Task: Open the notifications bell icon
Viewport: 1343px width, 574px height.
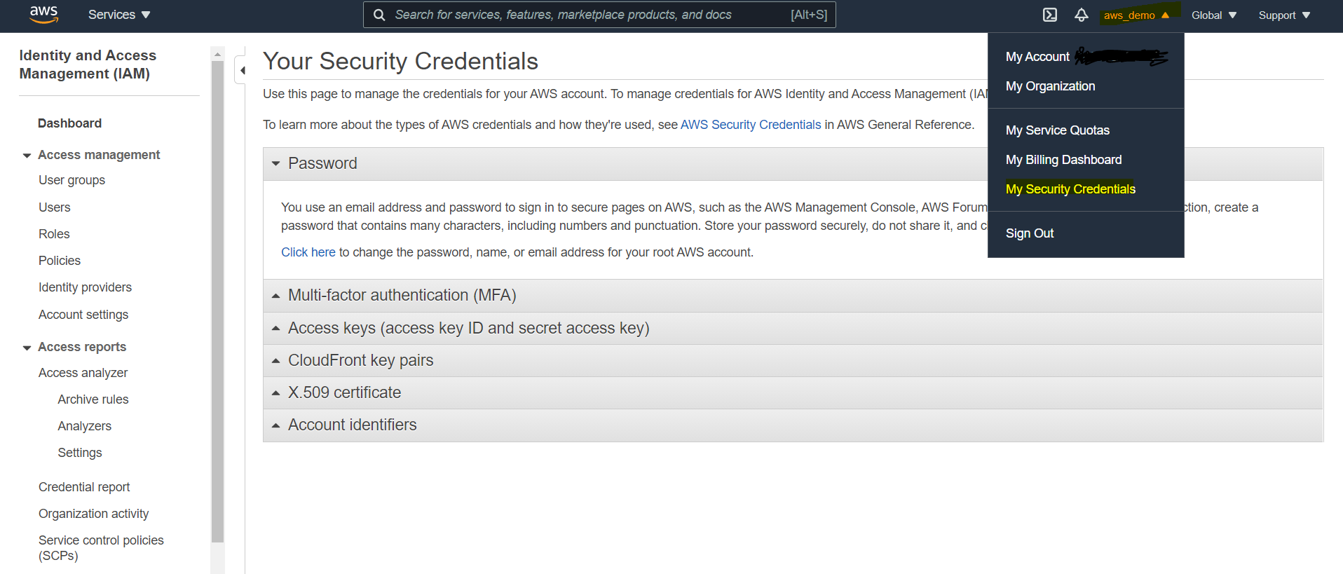Action: point(1082,15)
